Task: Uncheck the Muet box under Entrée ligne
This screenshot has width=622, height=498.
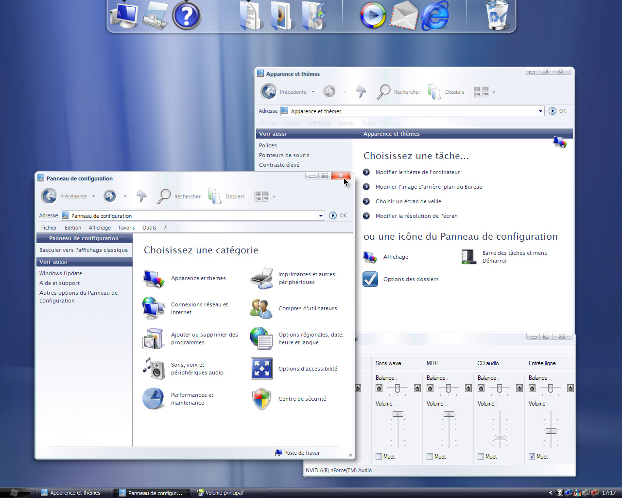Action: pyautogui.click(x=532, y=457)
